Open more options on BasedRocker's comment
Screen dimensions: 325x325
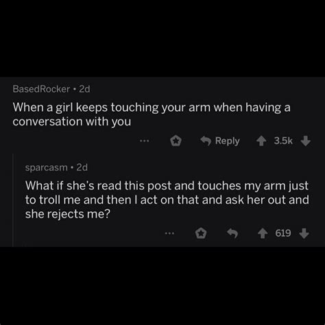click(145, 141)
